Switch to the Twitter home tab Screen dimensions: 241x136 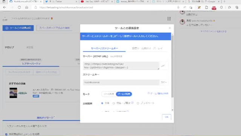click(x=61, y=2)
